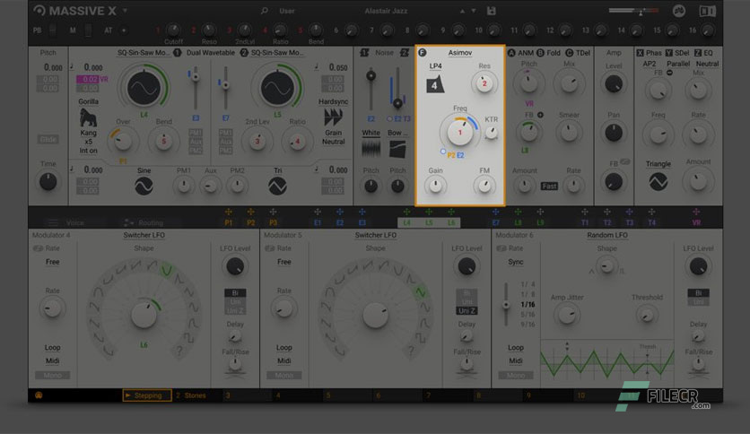Viewport: 750px width, 434px height.
Task: Open Modulator 4 Switcher LFO type menu
Action: point(144,235)
